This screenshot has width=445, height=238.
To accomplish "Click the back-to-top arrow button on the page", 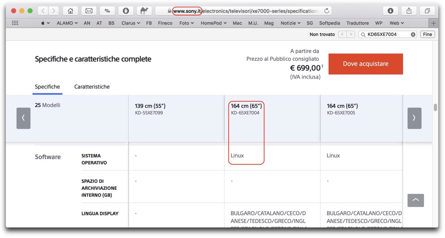I will pyautogui.click(x=416, y=200).
